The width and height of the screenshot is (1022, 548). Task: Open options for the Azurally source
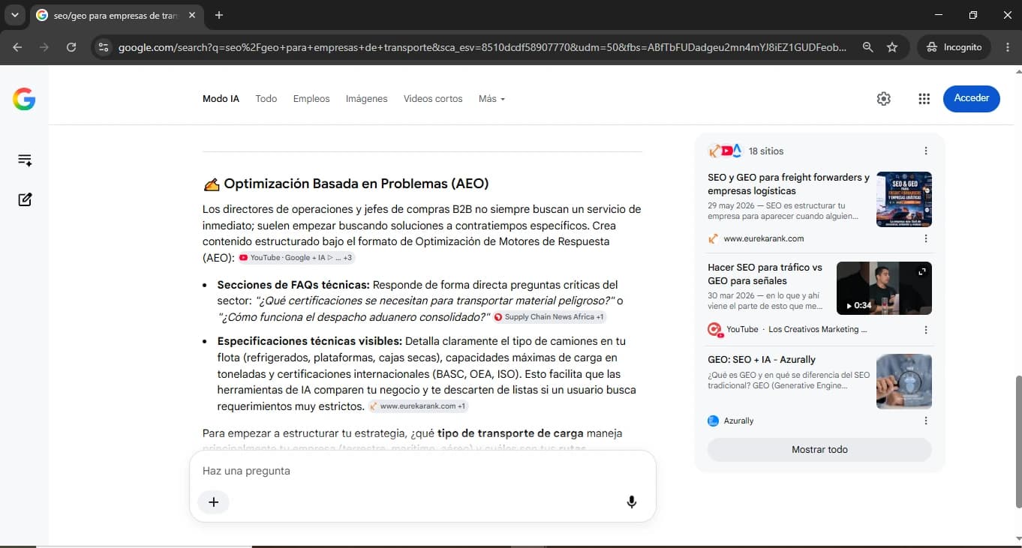click(926, 421)
